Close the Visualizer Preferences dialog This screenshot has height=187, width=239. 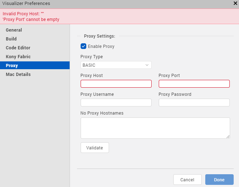(235, 3)
